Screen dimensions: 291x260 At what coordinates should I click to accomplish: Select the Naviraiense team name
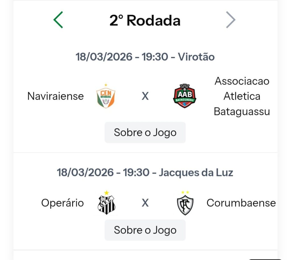point(55,96)
